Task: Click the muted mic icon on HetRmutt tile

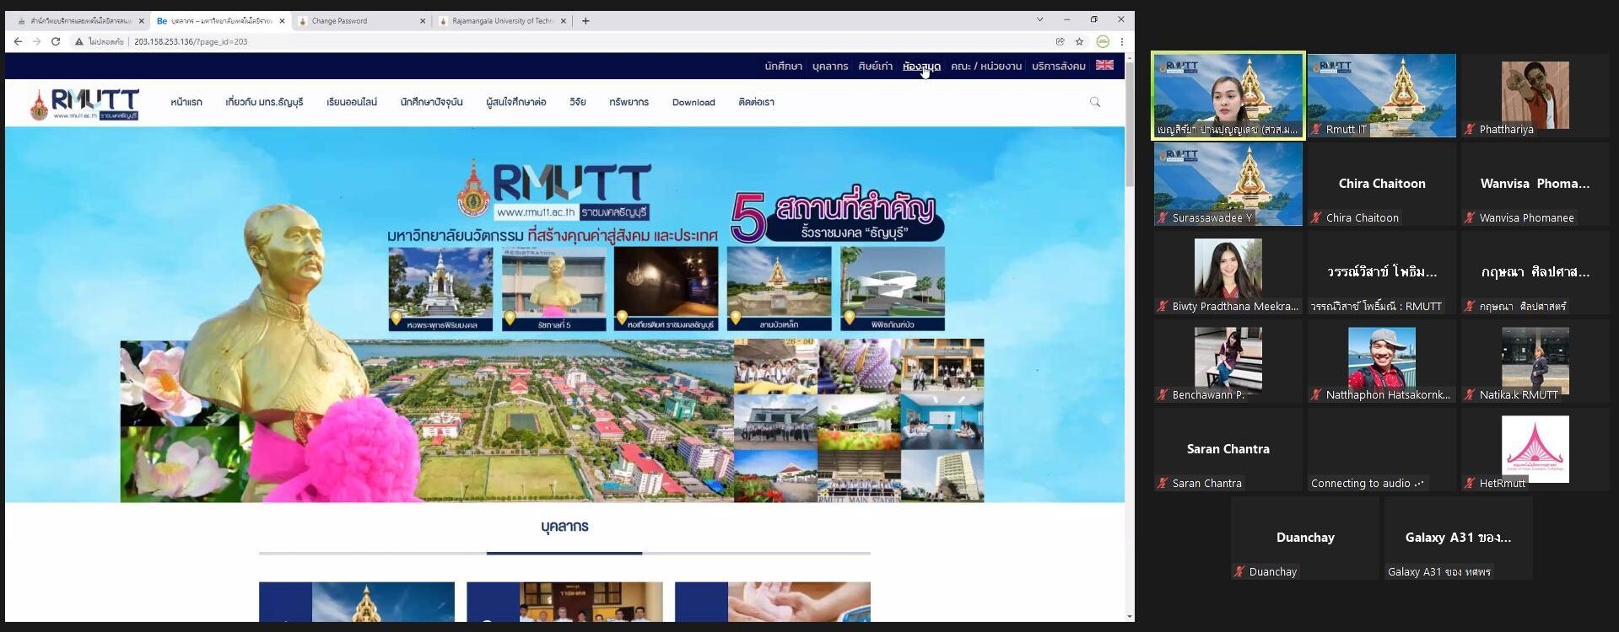Action: 1470,483
